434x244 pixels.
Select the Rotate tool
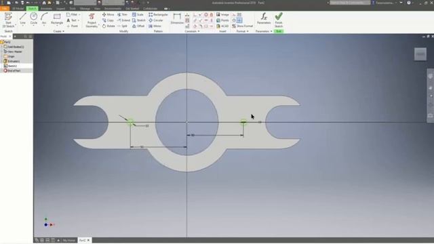pyautogui.click(x=108, y=26)
